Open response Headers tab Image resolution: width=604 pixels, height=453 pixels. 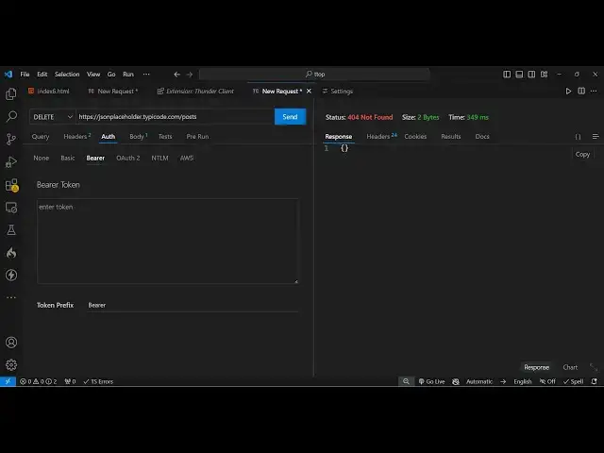click(x=381, y=136)
